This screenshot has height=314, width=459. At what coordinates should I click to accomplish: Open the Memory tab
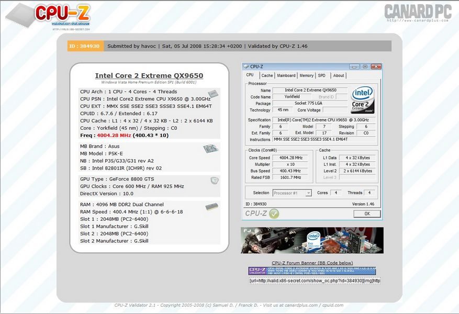pyautogui.click(x=307, y=75)
